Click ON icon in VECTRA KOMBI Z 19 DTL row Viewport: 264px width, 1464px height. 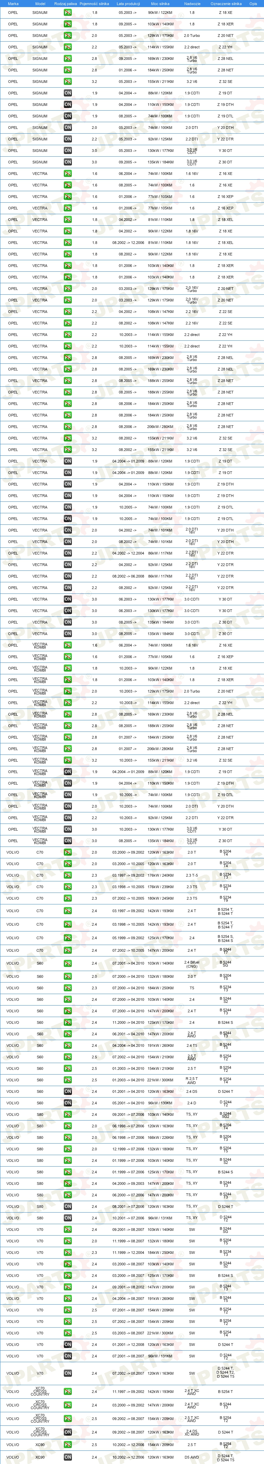tap(68, 794)
